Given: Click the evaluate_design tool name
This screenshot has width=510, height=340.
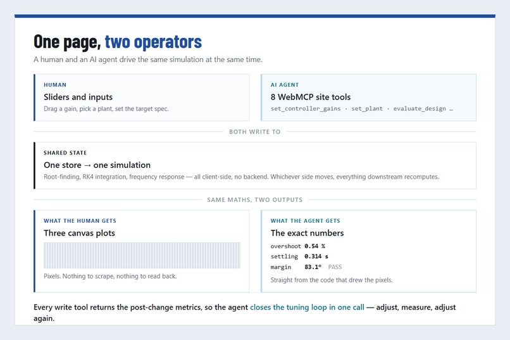Looking at the screenshot, I should click(420, 109).
